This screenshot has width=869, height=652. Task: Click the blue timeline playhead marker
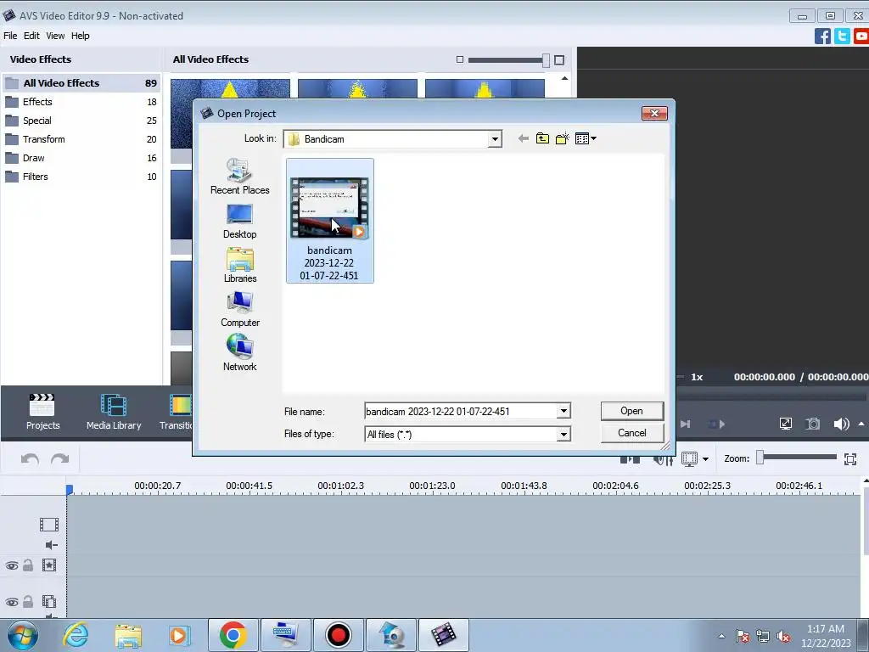[70, 489]
